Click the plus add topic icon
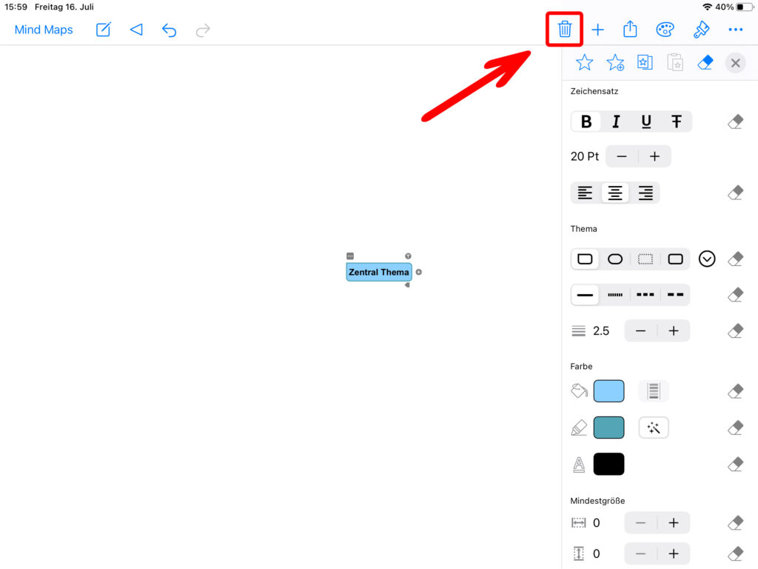This screenshot has width=758, height=569. 597,30
